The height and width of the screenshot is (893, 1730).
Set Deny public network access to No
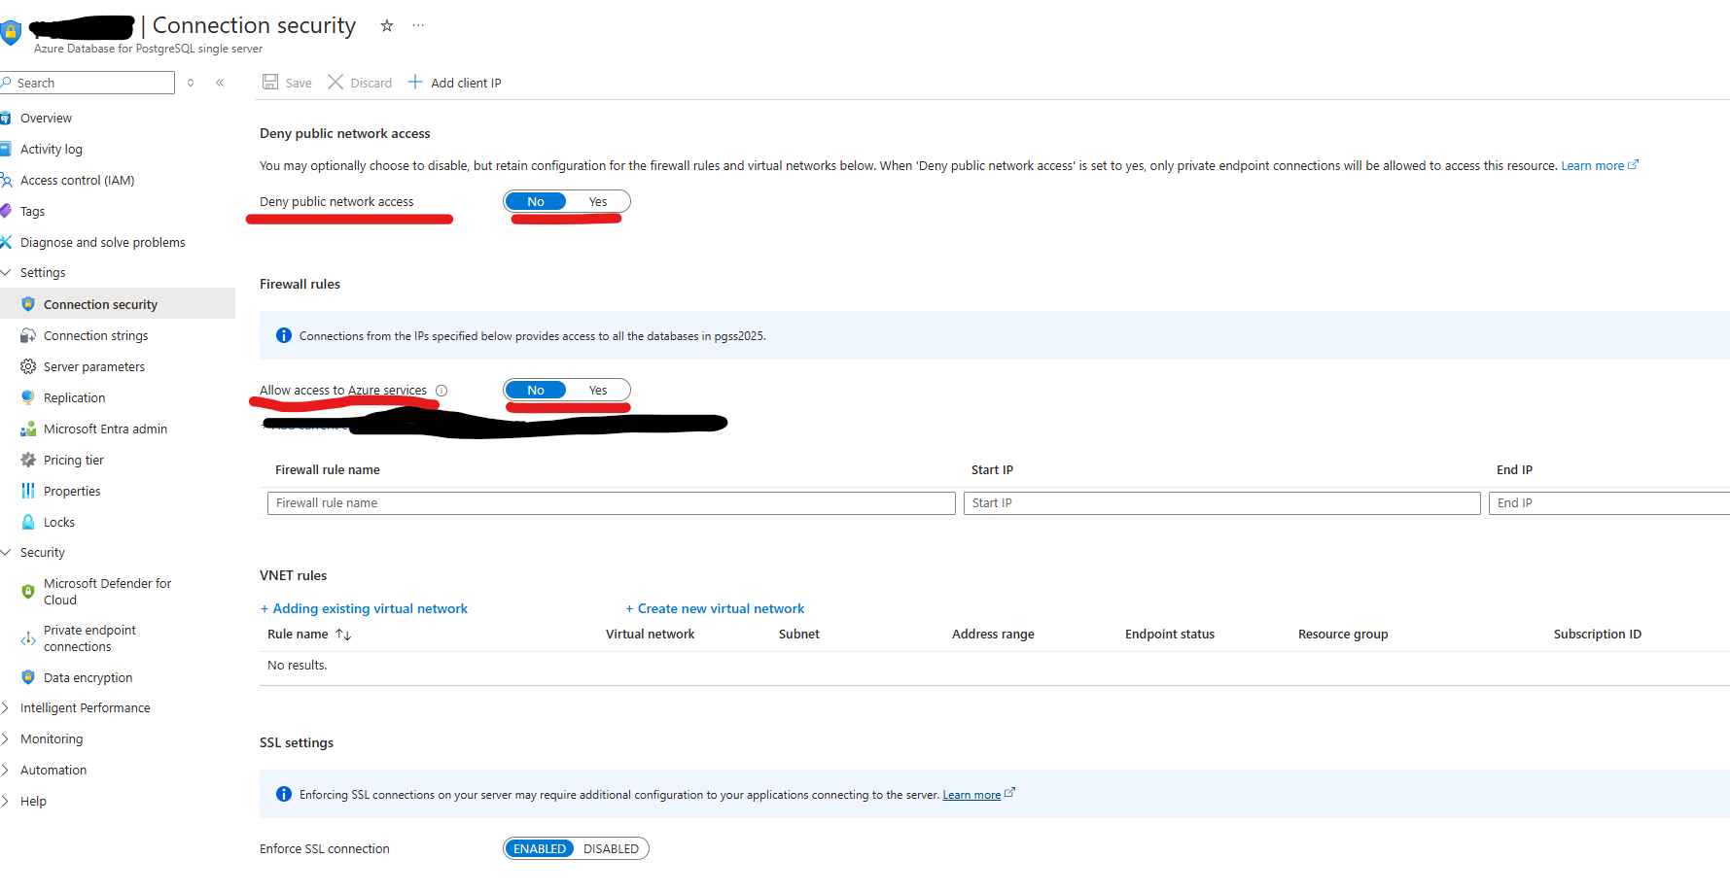(x=536, y=201)
